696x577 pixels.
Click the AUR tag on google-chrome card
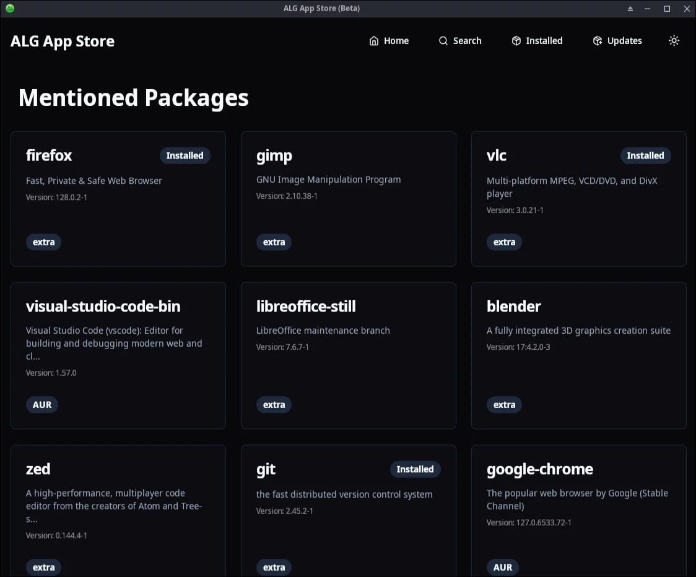point(502,567)
